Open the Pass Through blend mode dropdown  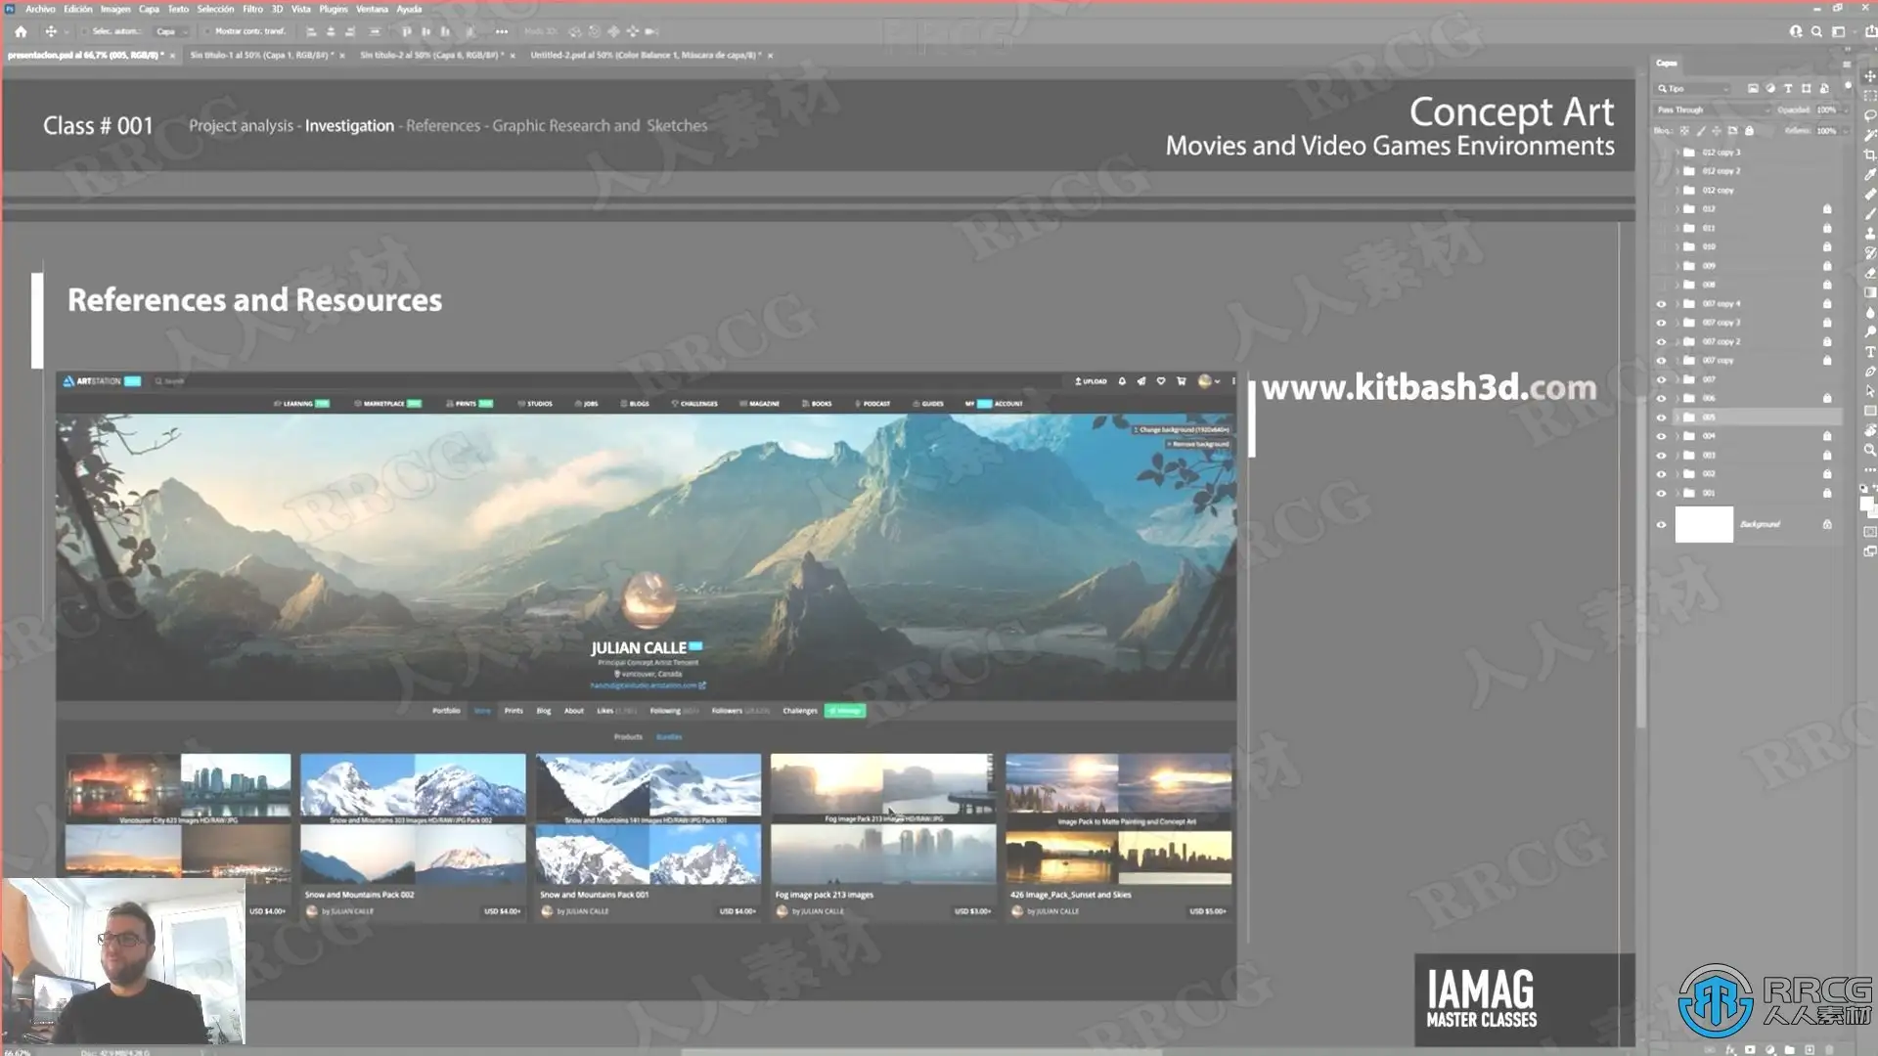[x=1713, y=110]
